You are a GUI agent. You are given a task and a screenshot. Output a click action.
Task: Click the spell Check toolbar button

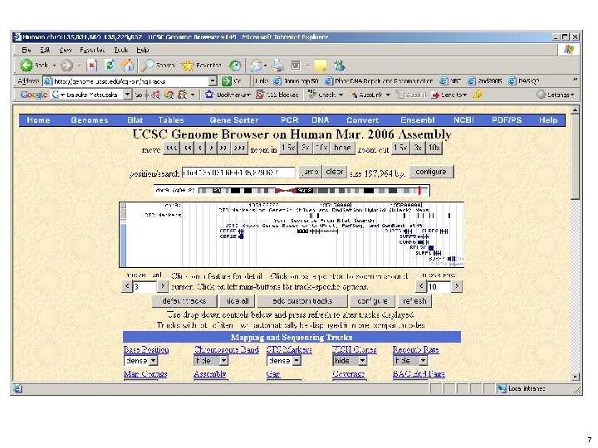[x=326, y=95]
